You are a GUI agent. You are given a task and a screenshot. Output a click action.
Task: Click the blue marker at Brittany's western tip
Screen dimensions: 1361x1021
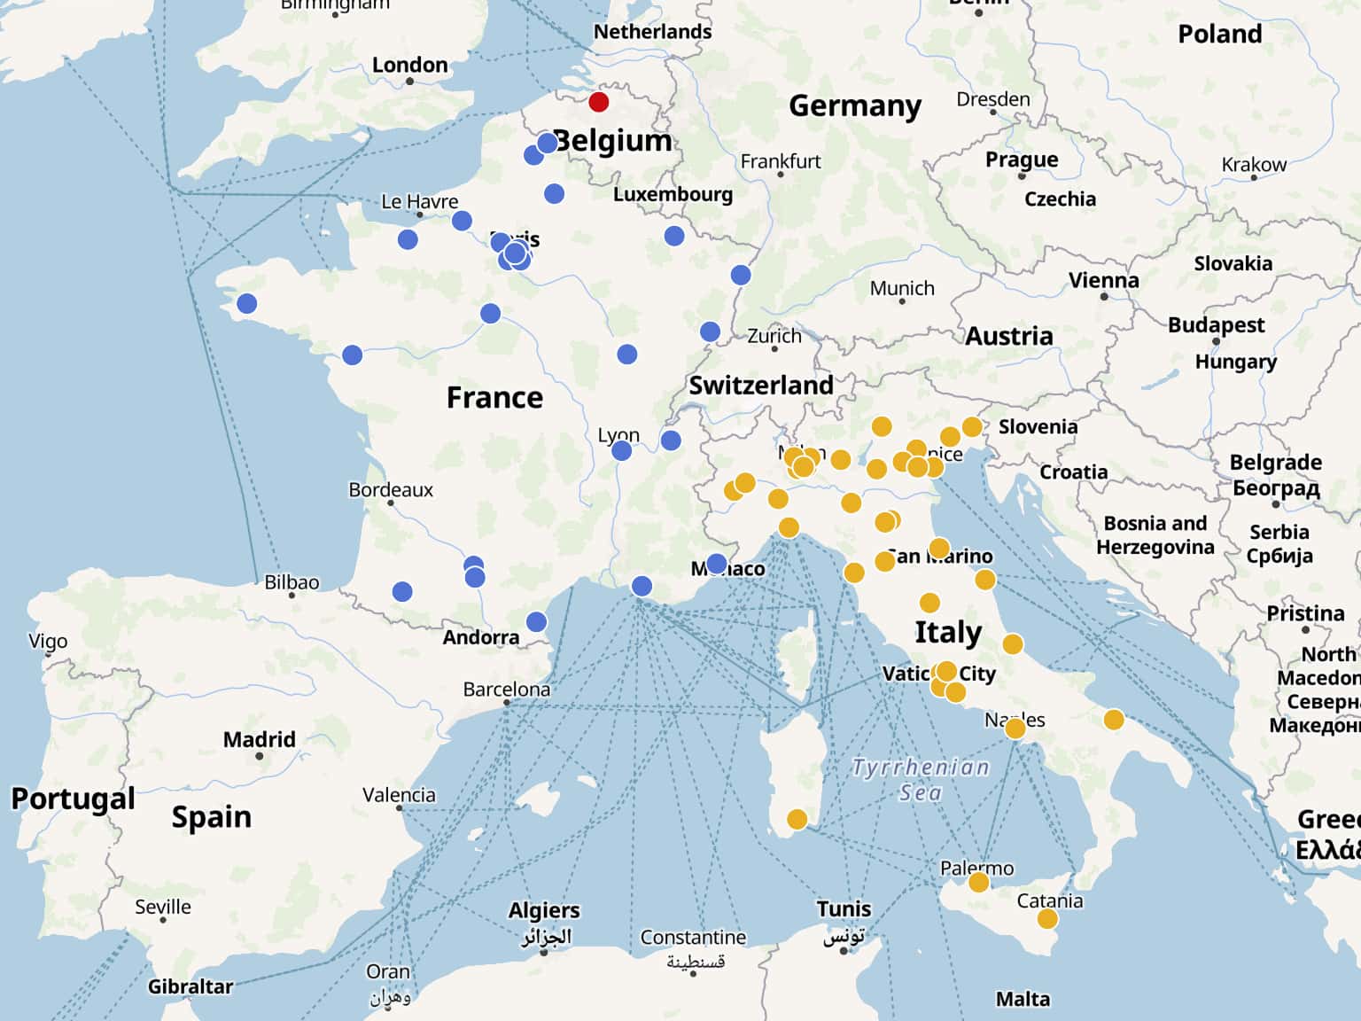point(247,304)
